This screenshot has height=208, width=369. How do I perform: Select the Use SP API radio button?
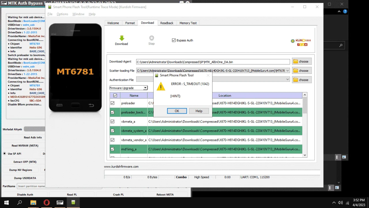[5, 154]
